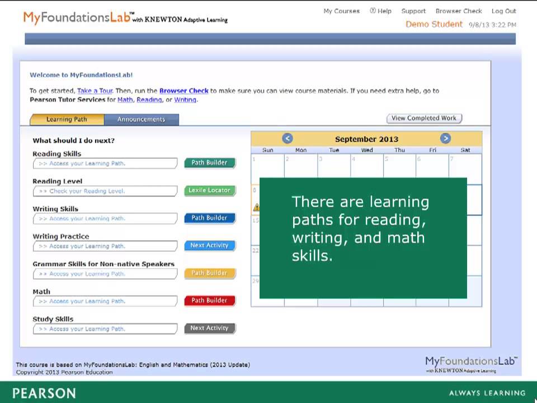This screenshot has width=537, height=403.
Task: Click Writing Practice Next Activity button
Action: coord(210,245)
